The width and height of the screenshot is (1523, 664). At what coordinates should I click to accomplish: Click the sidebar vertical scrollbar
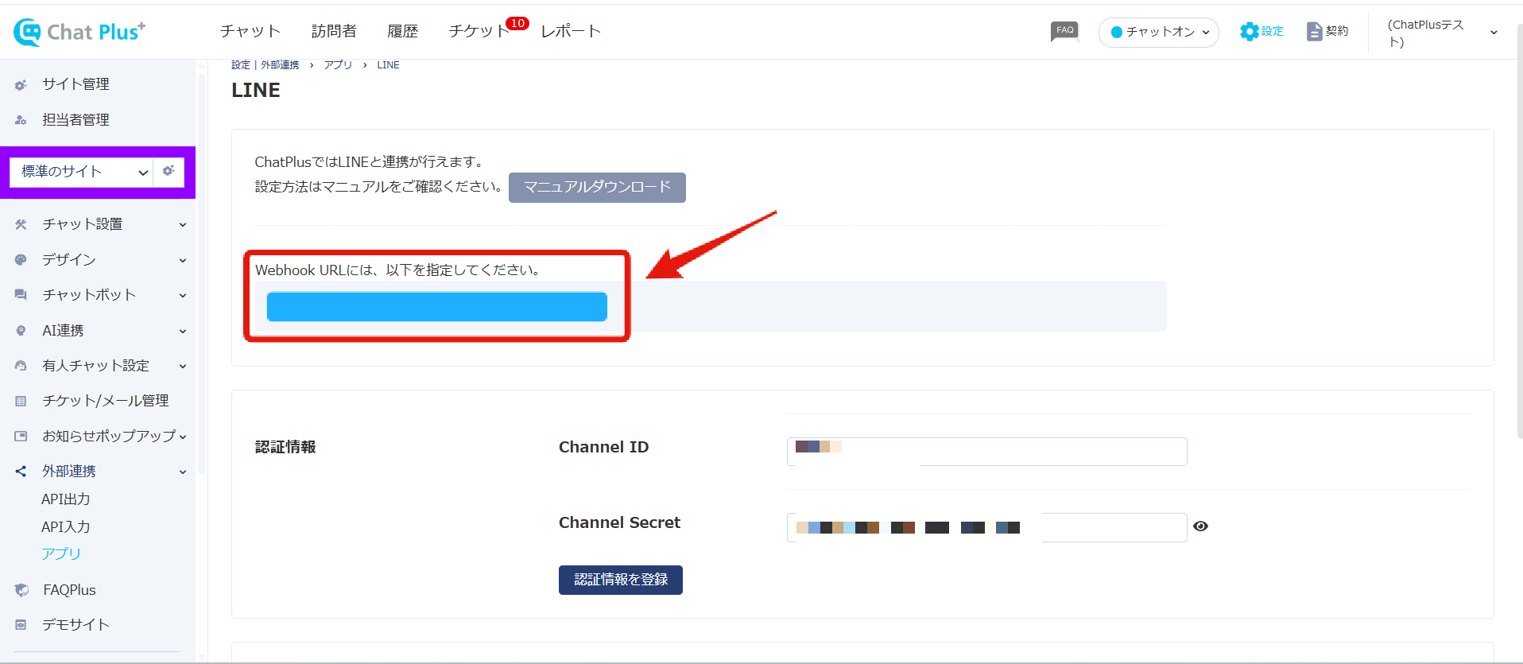[x=201, y=274]
